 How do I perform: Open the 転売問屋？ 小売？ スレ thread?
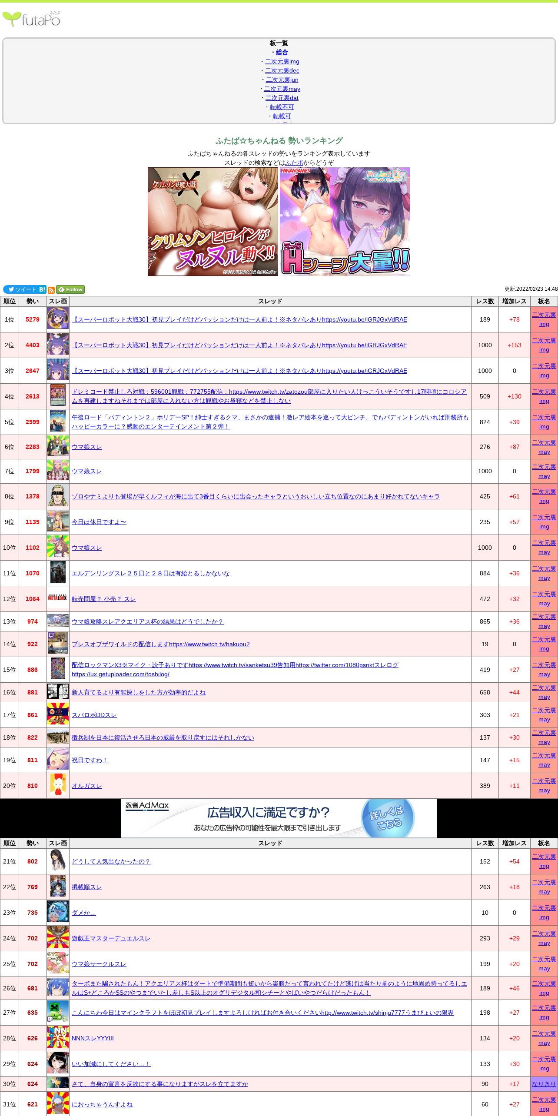click(x=104, y=599)
